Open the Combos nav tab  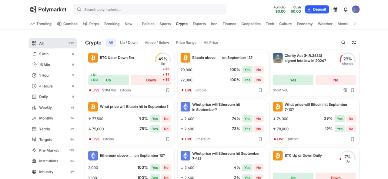click(x=67, y=24)
